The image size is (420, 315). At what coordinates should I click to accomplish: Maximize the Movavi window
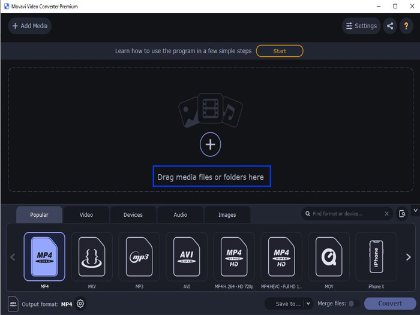pyautogui.click(x=395, y=6)
